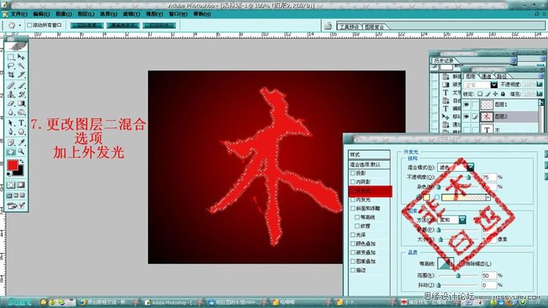Swap foreground and background colors
Screen dimensions: 548x308
coord(21,161)
